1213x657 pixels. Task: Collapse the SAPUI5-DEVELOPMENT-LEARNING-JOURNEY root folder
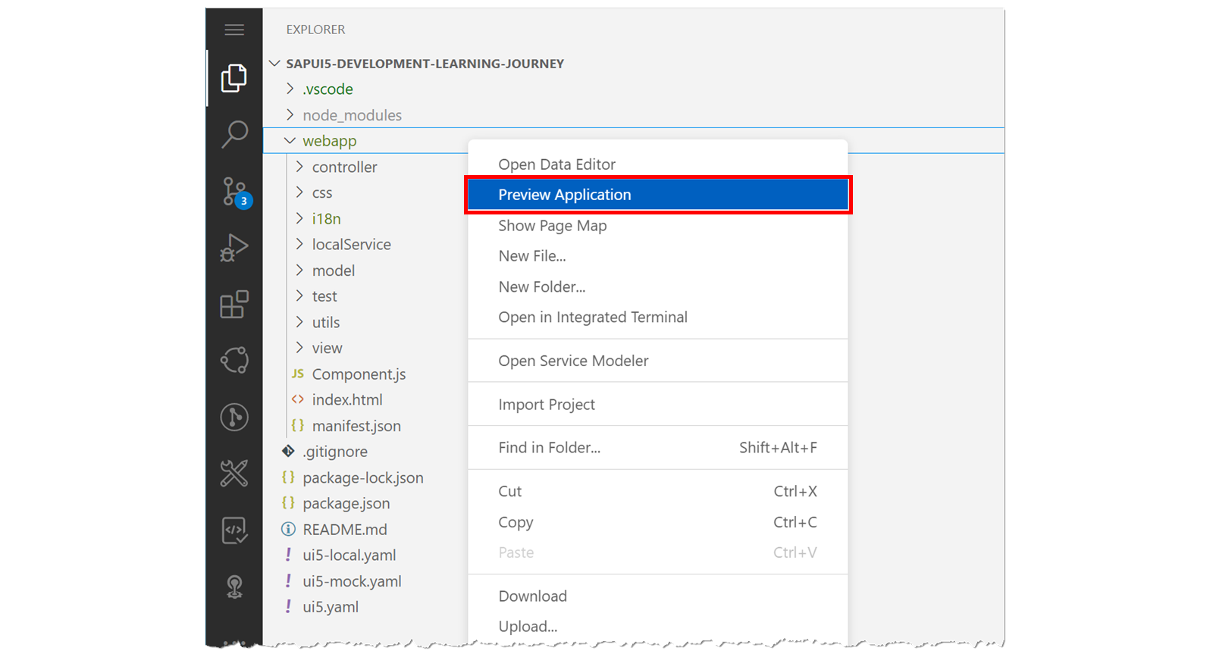(x=275, y=64)
